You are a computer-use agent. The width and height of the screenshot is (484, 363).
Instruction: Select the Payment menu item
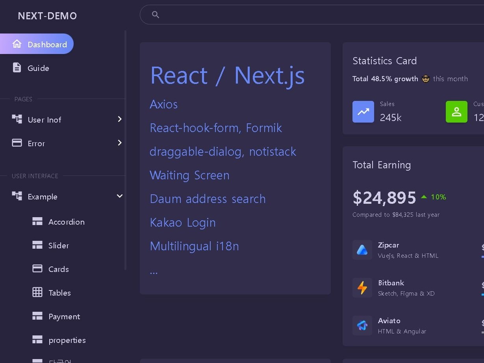64,316
